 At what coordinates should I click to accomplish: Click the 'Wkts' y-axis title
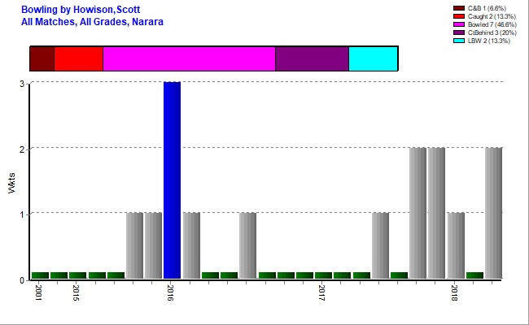coord(12,183)
